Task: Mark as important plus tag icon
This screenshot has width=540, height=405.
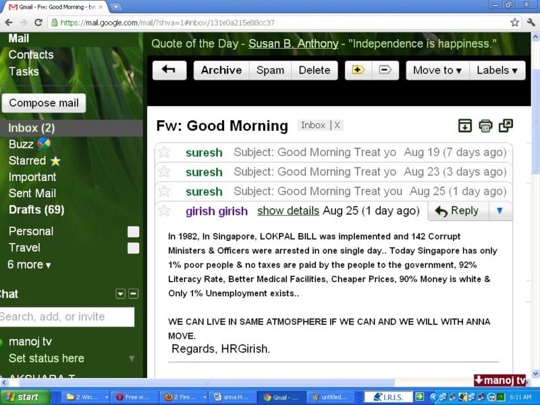Action: tap(358, 70)
